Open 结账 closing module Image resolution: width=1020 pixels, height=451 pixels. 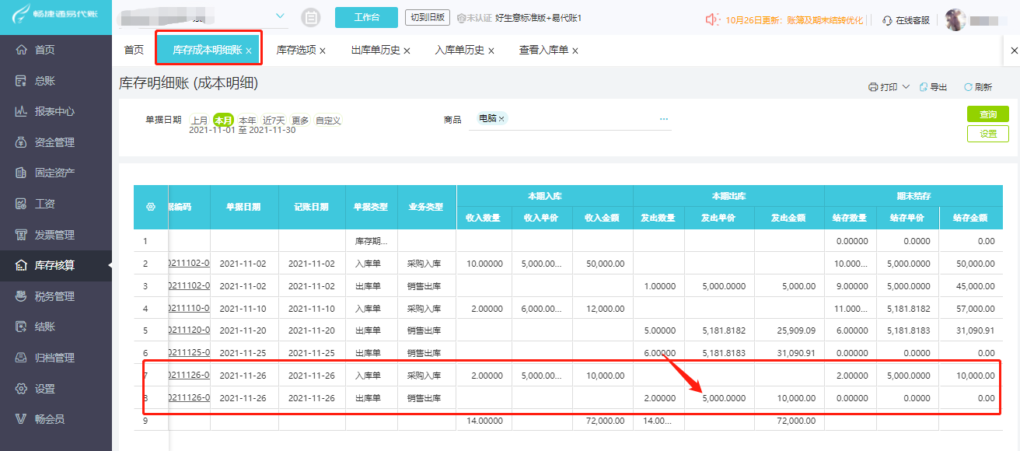click(x=45, y=327)
